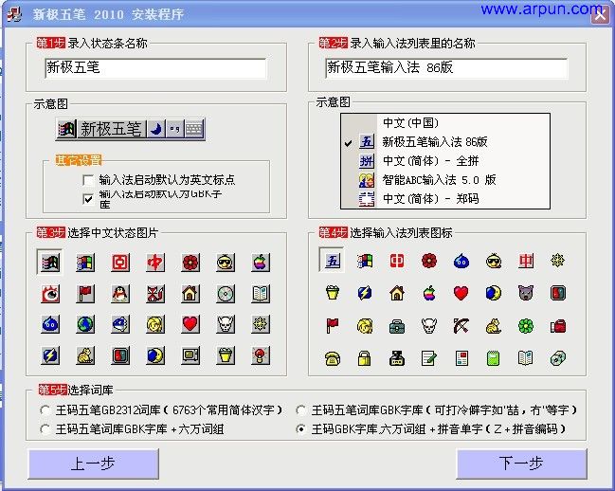
Task: Continue with 下一步 button
Action: [521, 464]
